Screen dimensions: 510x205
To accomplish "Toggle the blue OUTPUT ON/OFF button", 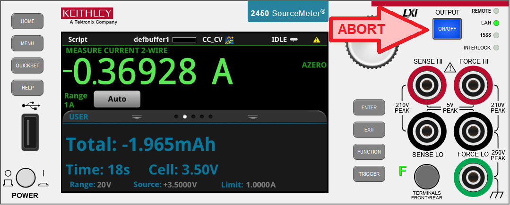I will point(447,29).
